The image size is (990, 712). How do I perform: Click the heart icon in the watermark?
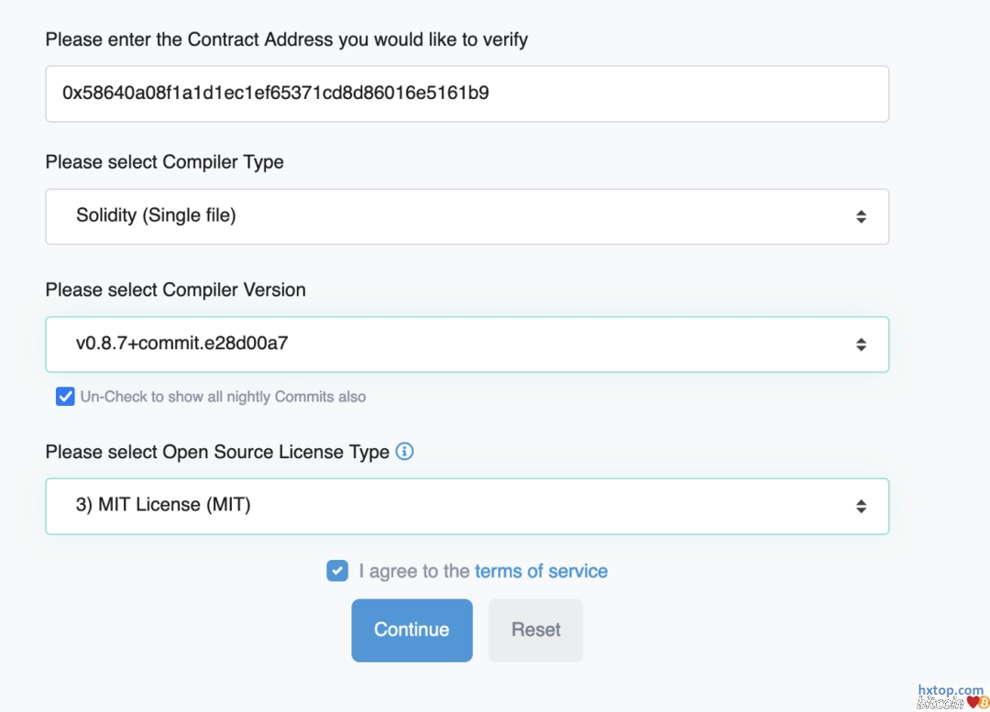(972, 703)
